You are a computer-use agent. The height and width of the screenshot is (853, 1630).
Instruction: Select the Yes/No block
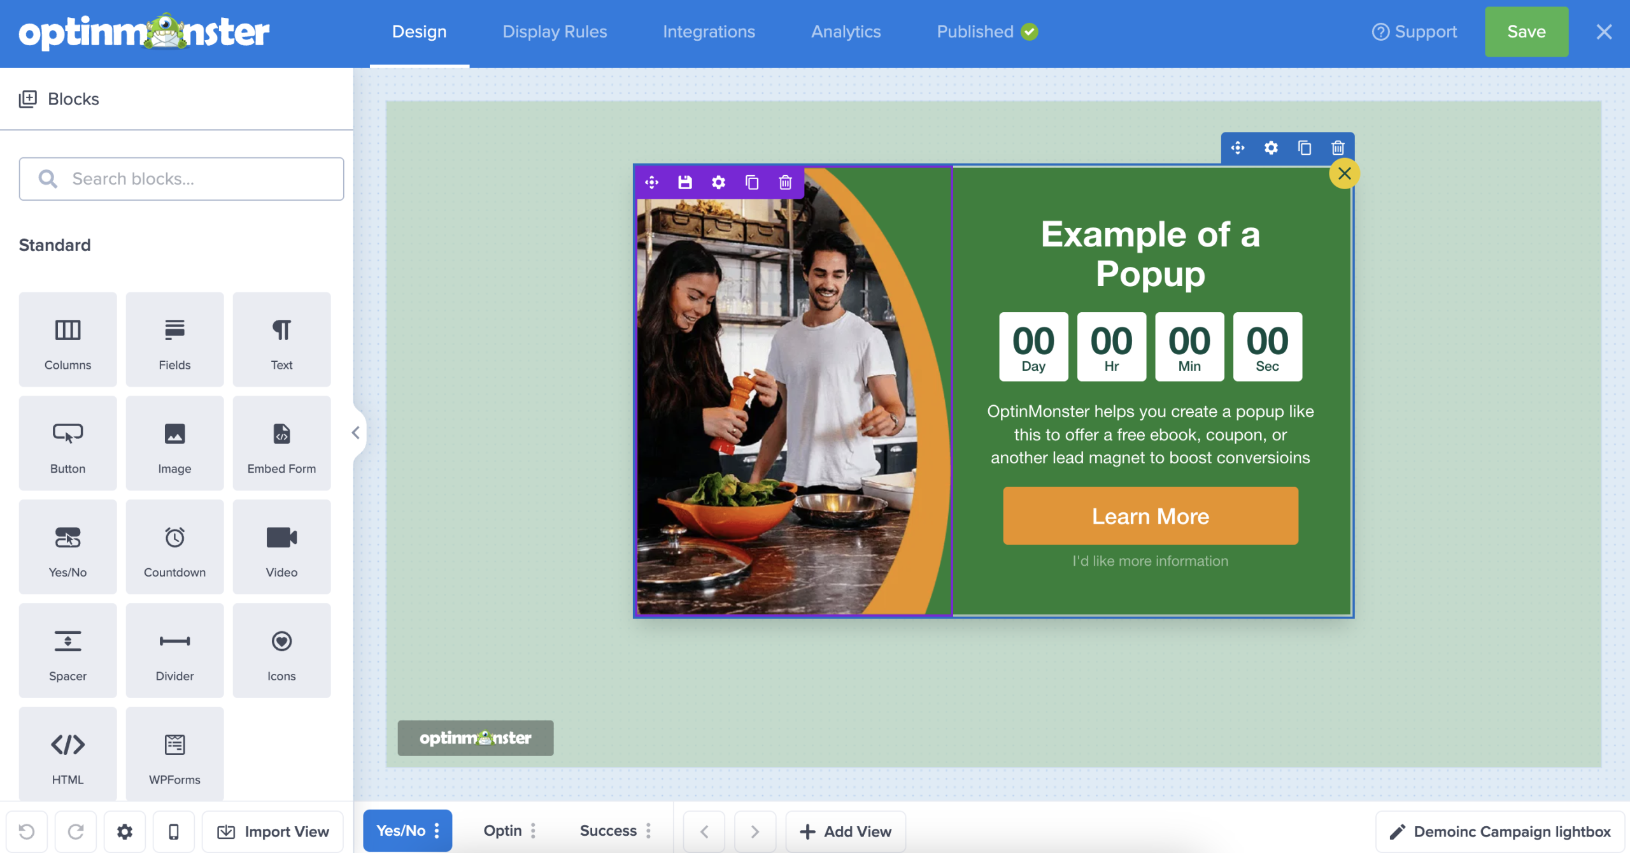click(67, 547)
